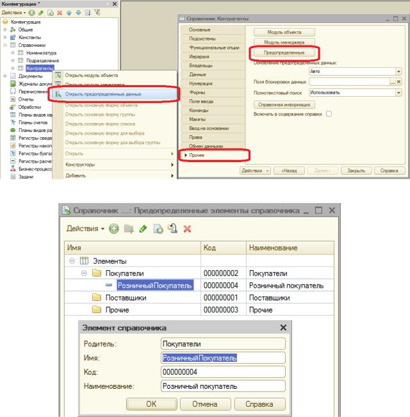Open the Авто dropdown arrow

[x=398, y=72]
